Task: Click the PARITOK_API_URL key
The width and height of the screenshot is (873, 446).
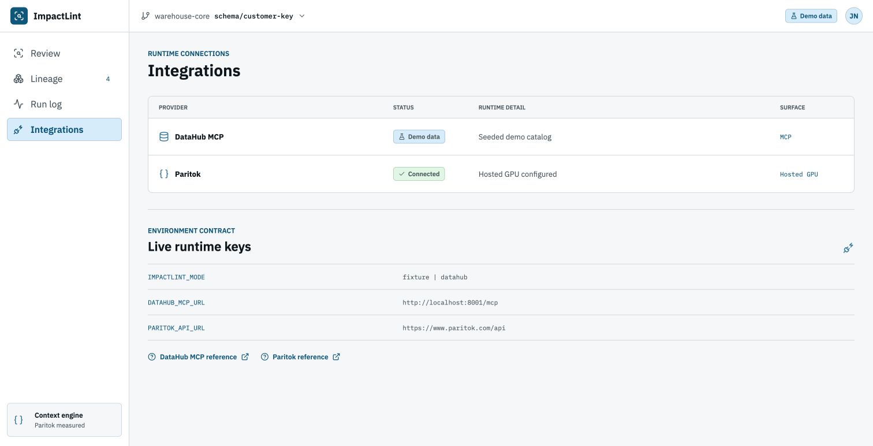Action: click(x=176, y=328)
